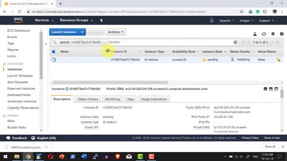This screenshot has height=161, width=287.
Task: Switch to the Monitoring tab
Action: click(x=113, y=99)
